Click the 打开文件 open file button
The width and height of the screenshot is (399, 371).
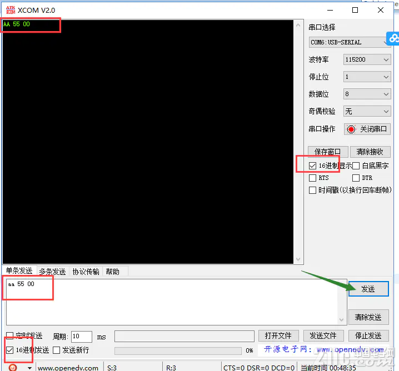[x=278, y=335]
